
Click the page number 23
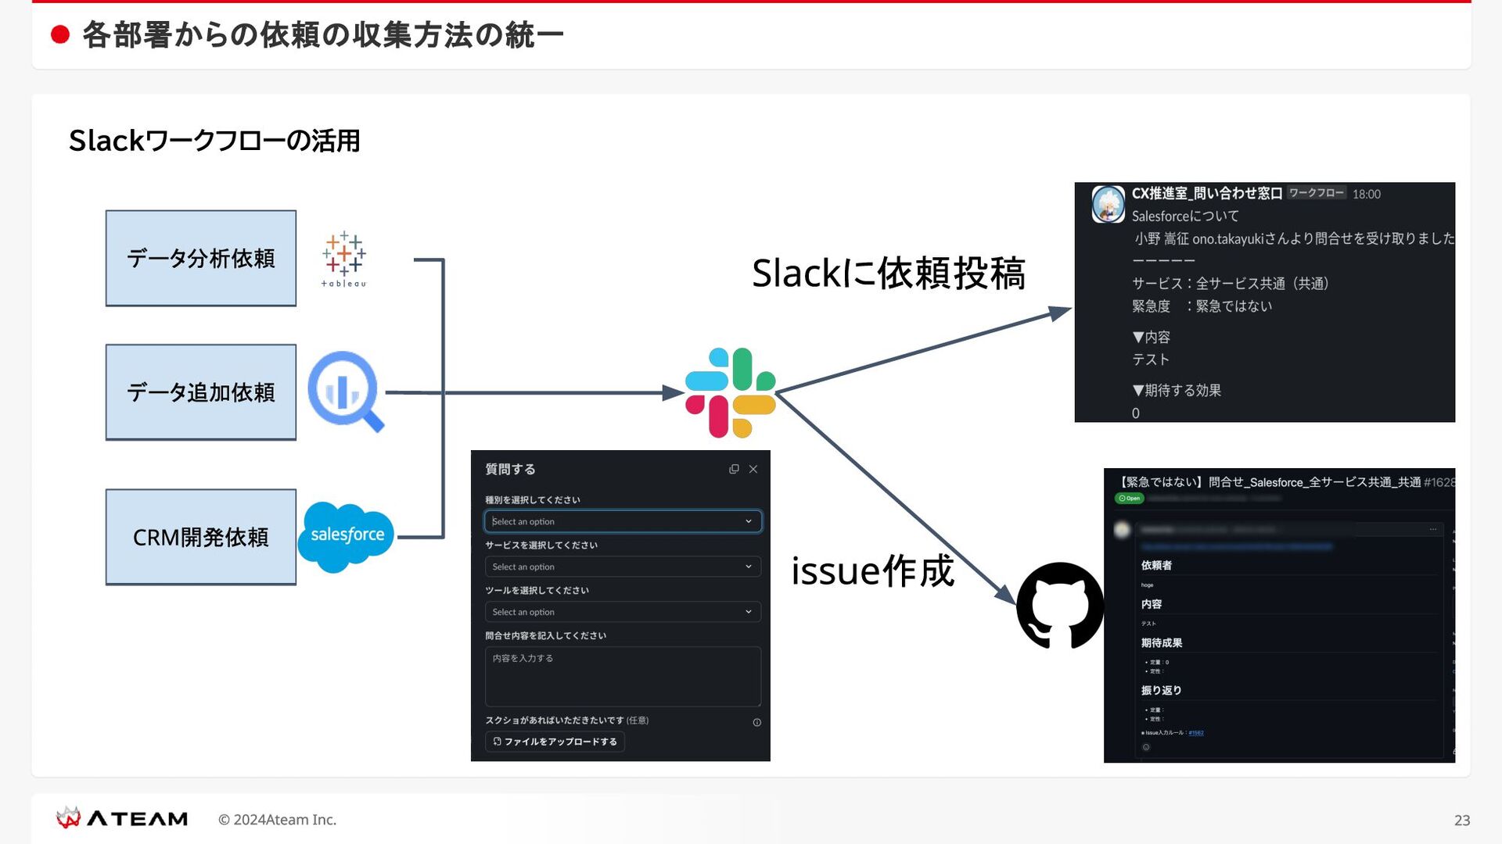[1462, 820]
